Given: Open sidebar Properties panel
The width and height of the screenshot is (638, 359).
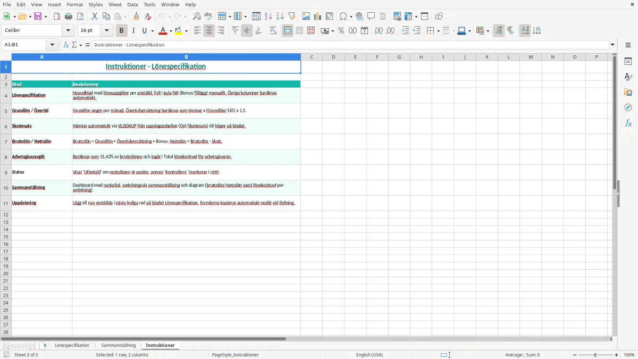Looking at the screenshot, I should point(628,61).
